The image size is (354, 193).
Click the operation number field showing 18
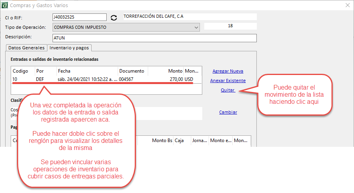[x=230, y=26]
